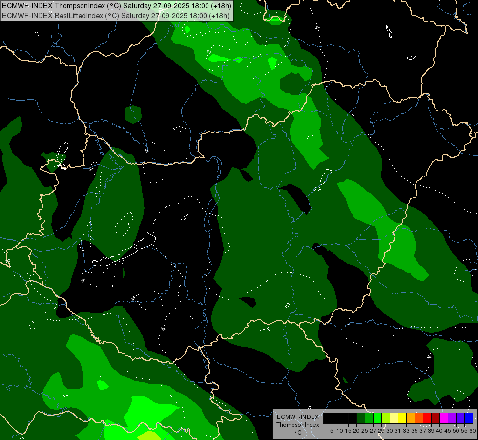Select the blue 55–60 legend swatch
The image size is (478, 440).
click(469, 418)
